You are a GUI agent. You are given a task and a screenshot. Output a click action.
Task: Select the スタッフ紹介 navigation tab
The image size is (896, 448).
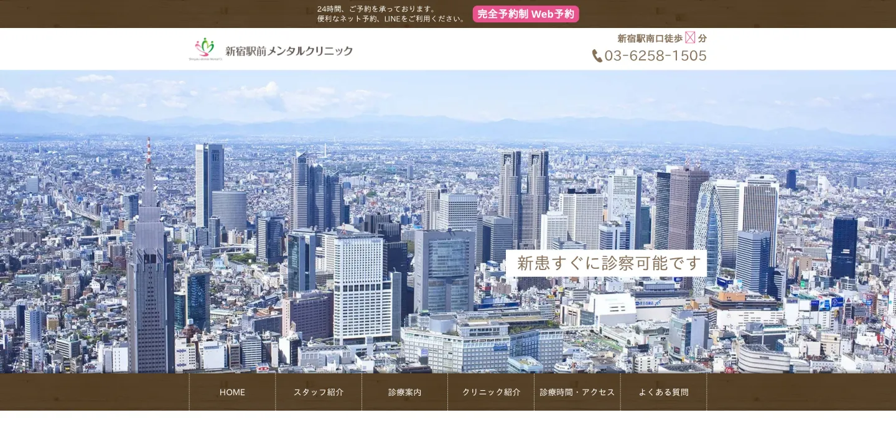coord(319,392)
